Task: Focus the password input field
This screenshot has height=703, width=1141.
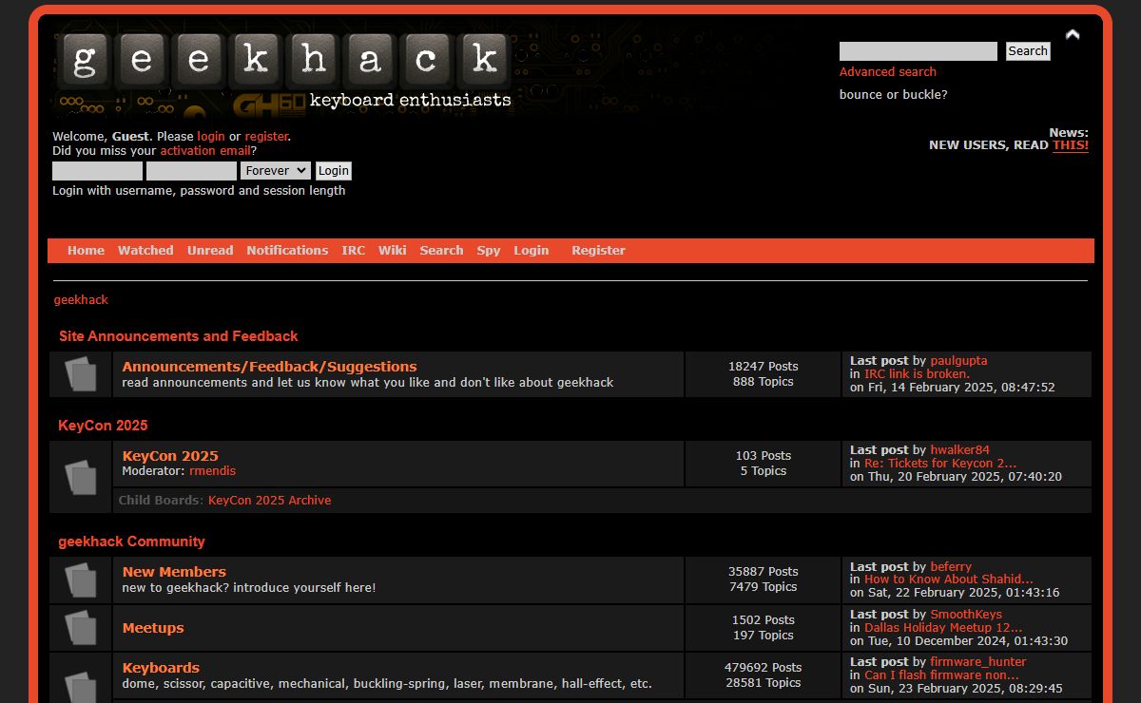Action: [191, 171]
